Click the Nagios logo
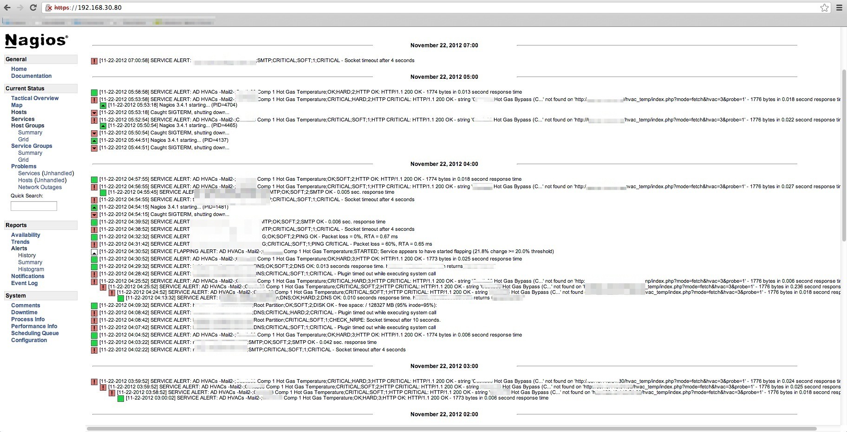 coord(36,41)
